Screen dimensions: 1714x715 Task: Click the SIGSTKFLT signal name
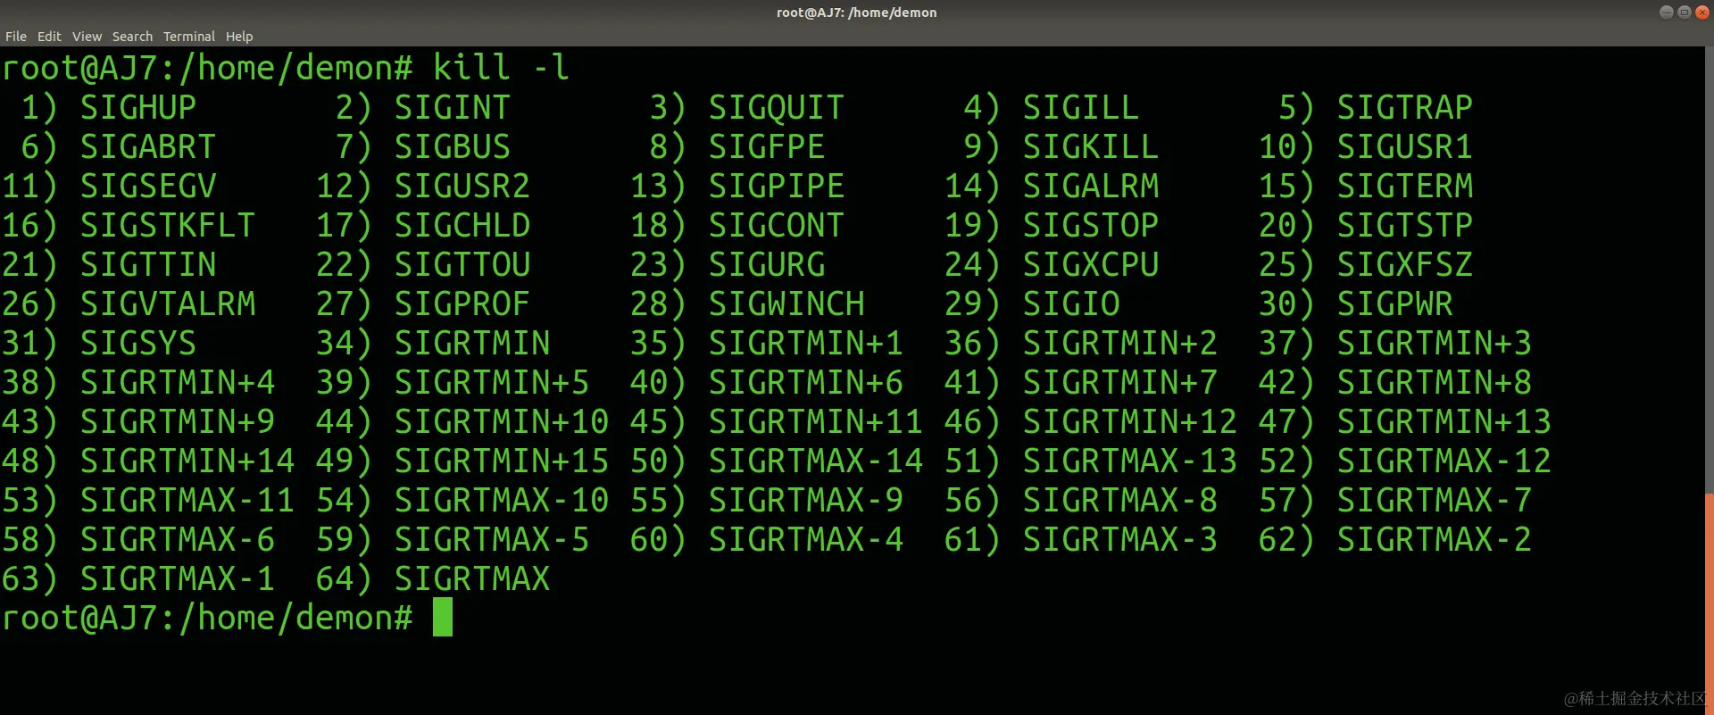pos(168,225)
